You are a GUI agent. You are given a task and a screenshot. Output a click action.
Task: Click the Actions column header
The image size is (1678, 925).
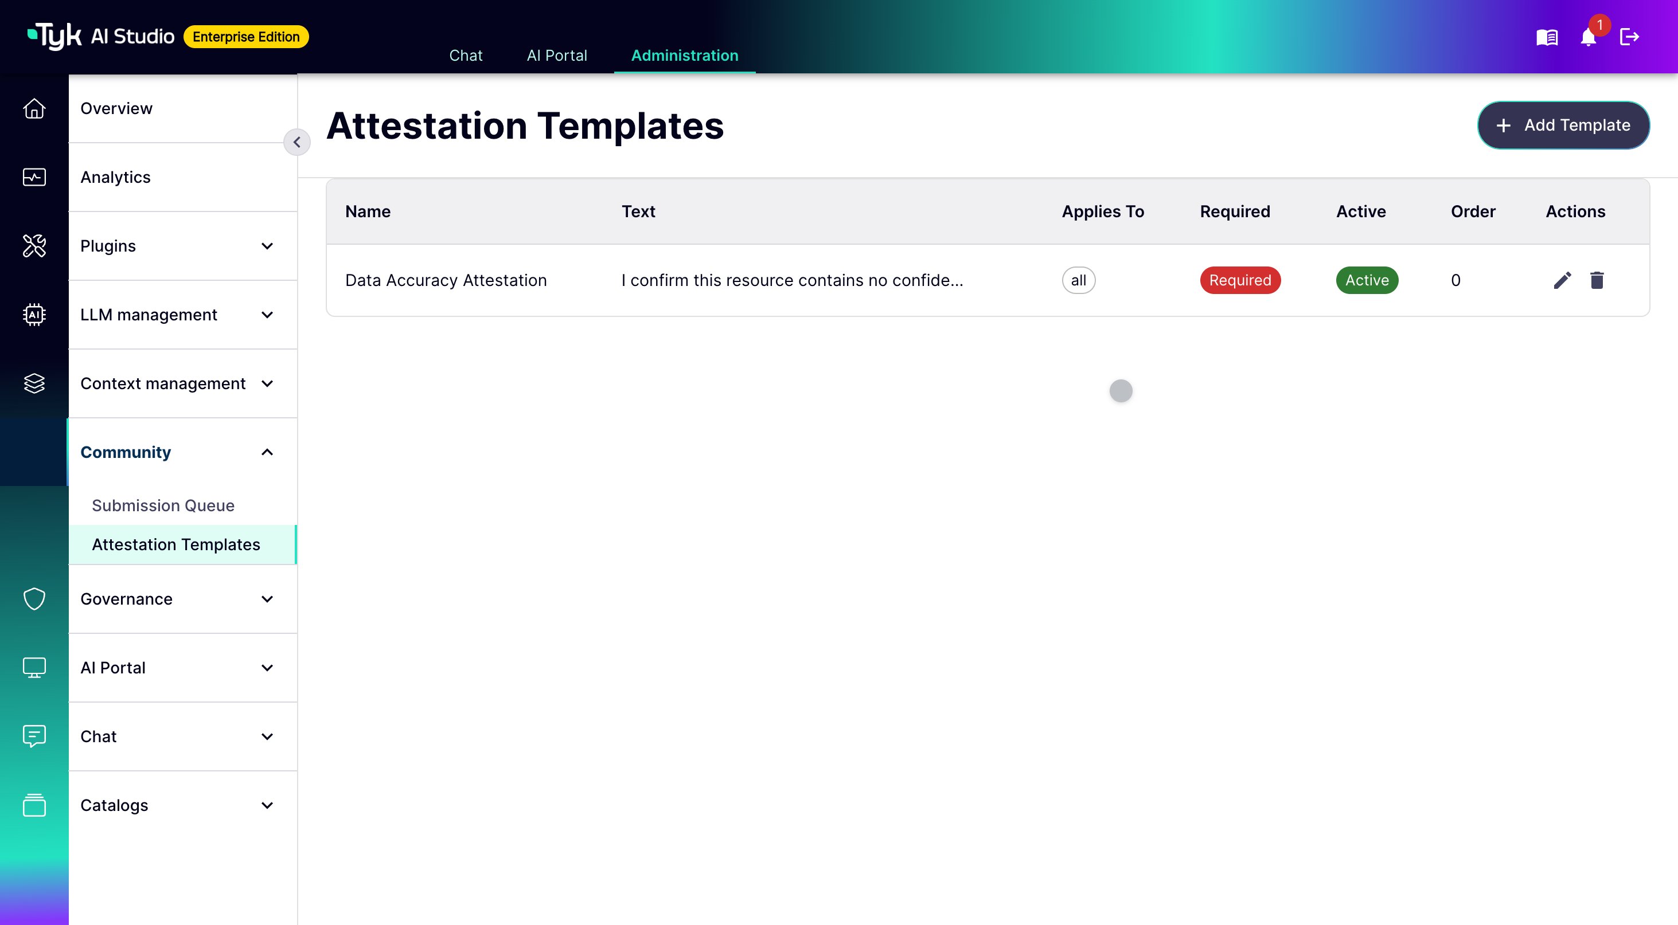(1575, 211)
